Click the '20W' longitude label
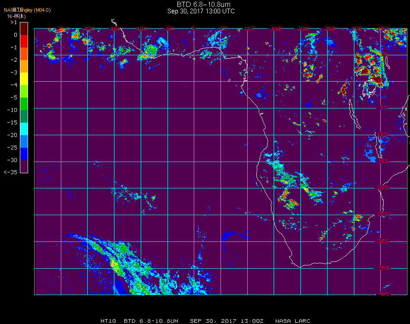 89,28
